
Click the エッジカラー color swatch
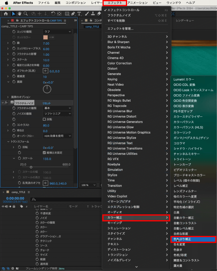point(45,37)
